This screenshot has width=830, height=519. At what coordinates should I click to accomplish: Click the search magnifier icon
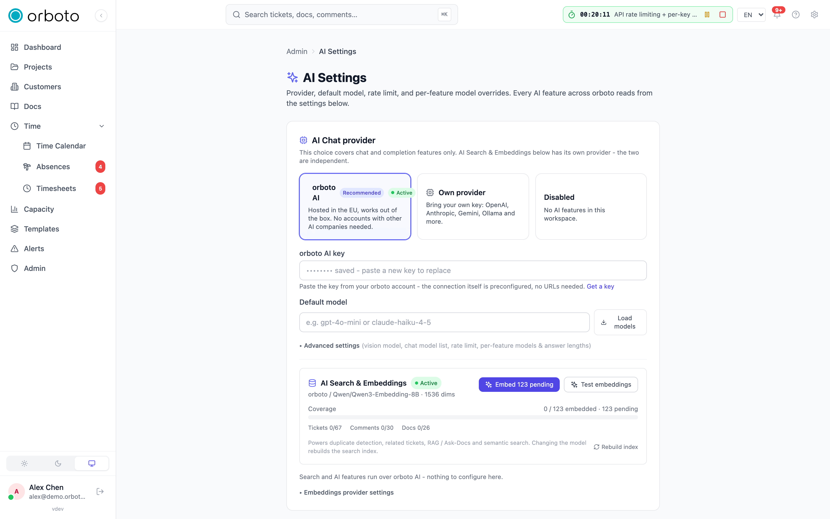coord(236,15)
